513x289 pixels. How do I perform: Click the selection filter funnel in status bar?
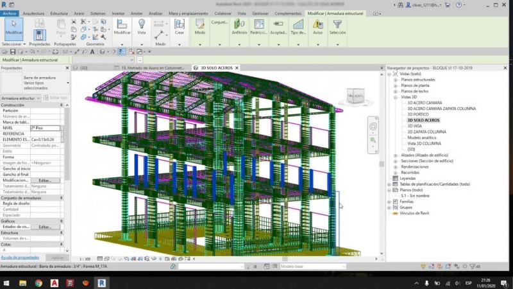click(473, 267)
